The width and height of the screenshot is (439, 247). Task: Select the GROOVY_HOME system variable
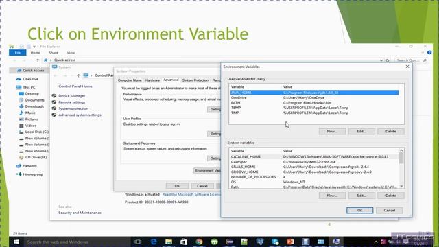click(314, 172)
